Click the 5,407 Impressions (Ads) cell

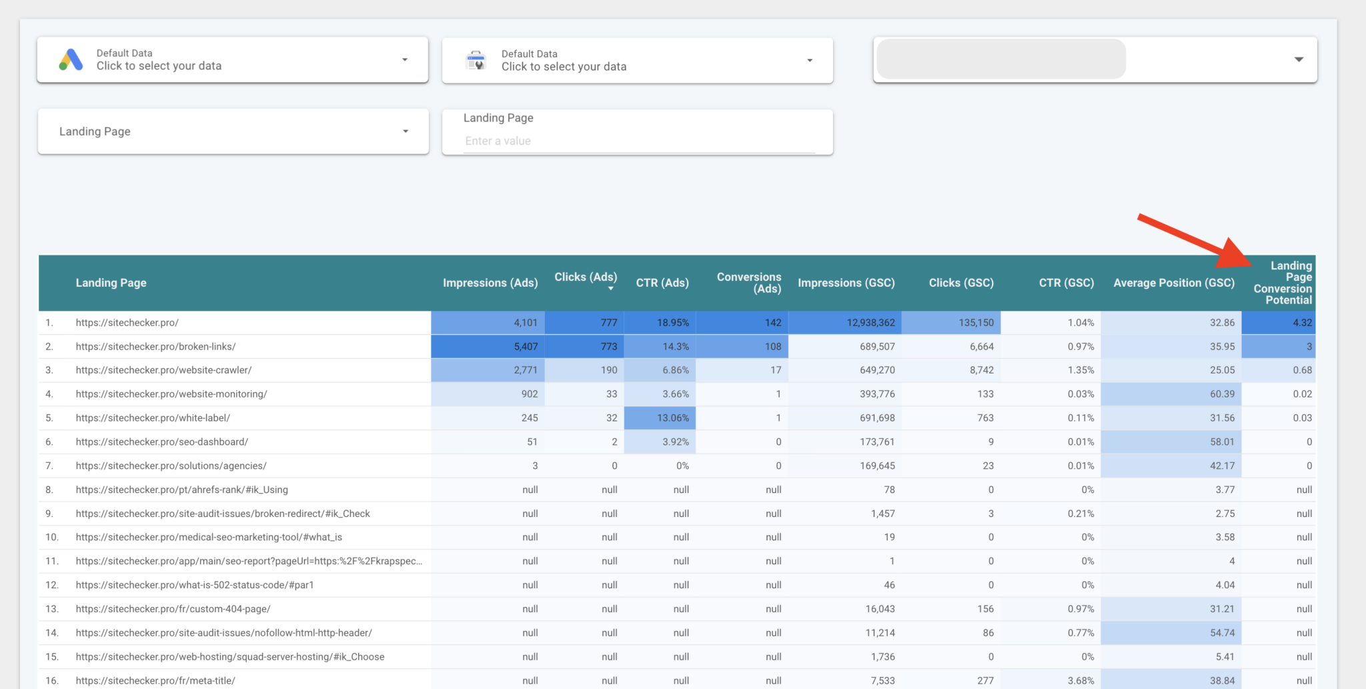488,347
